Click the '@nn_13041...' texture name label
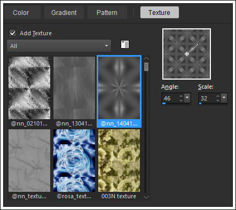236x210 pixels. pyautogui.click(x=74, y=123)
